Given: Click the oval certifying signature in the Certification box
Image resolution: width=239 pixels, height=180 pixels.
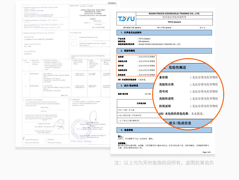Looking at the screenshot, I should [x=93, y=116].
